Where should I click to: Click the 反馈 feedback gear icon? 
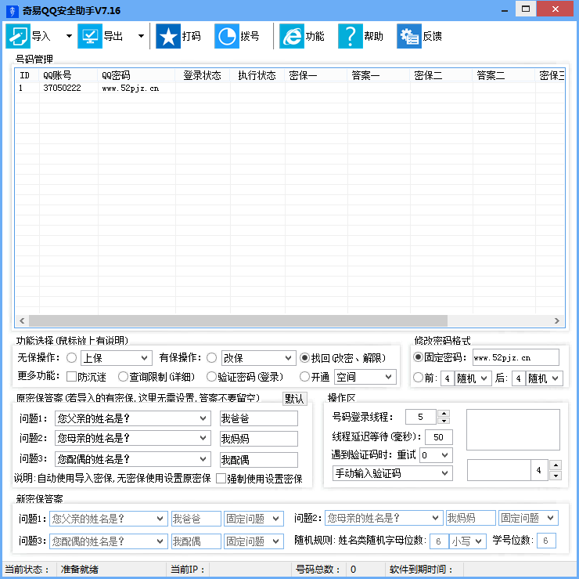[x=408, y=36]
